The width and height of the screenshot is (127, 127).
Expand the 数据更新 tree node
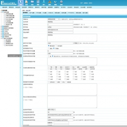pos(1,26)
